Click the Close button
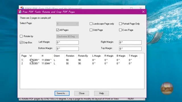This screenshot has width=182, height=102. click(82, 93)
